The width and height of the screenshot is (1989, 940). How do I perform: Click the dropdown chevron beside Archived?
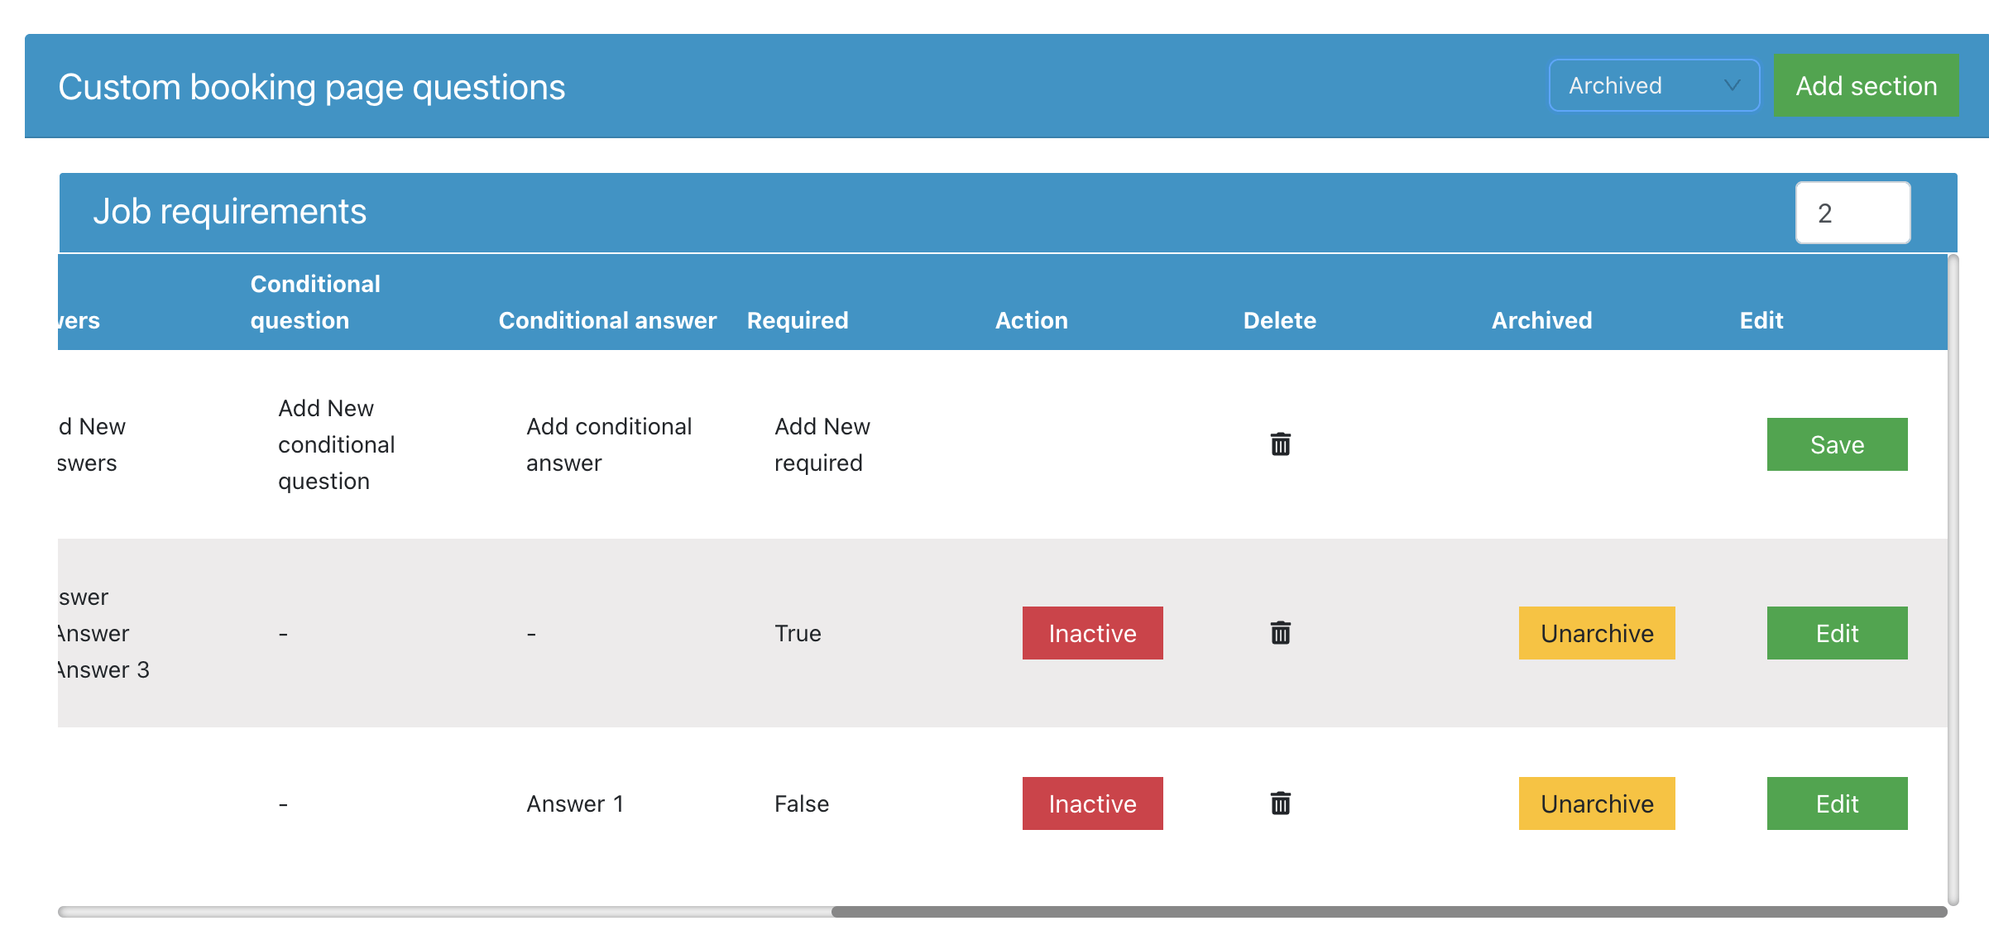click(x=1732, y=85)
